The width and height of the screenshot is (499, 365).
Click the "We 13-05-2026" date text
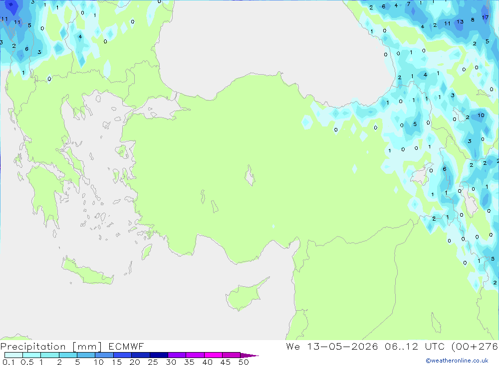pos(332,346)
